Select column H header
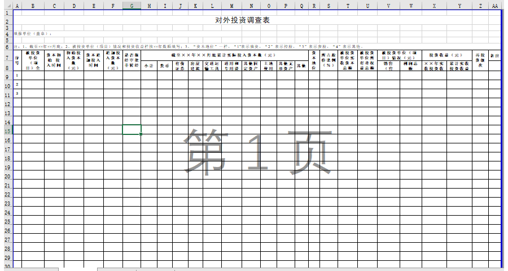The image size is (508, 271). point(149,6)
